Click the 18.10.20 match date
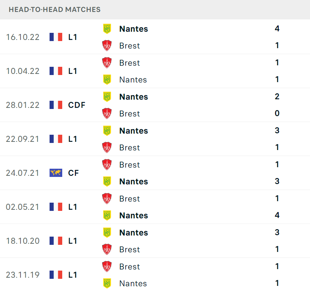The height and width of the screenshot is (290, 310). [23, 241]
